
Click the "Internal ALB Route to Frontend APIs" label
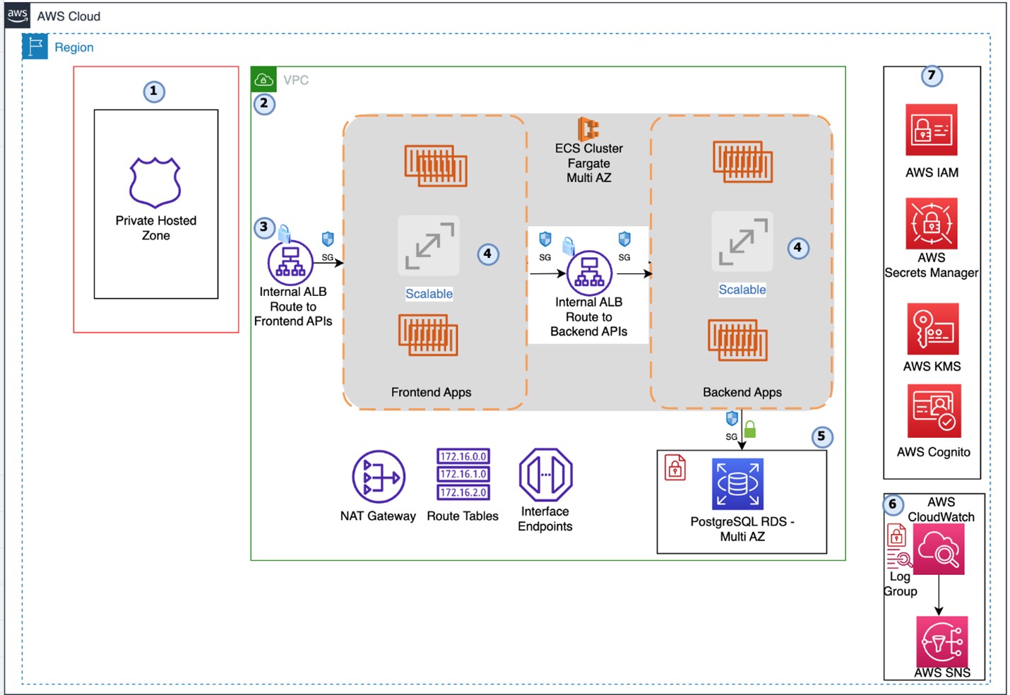click(x=293, y=307)
